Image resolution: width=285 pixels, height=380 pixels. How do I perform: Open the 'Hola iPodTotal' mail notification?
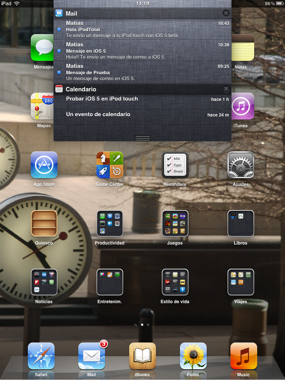click(x=142, y=29)
